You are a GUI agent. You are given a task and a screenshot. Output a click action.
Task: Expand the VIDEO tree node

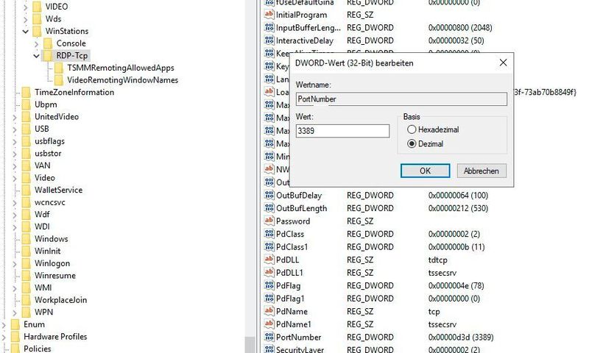[x=26, y=7]
